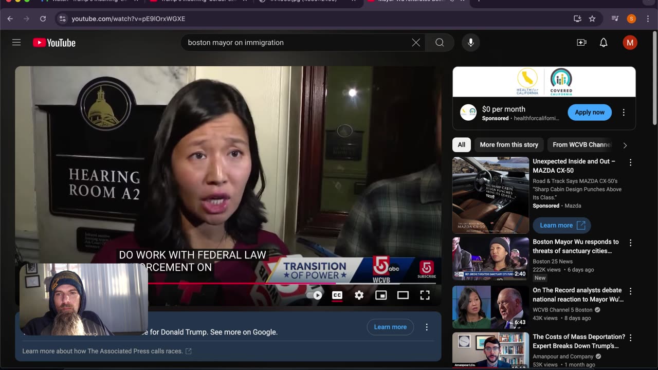Click the install/cast icon in address bar
658x370 pixels.
pyautogui.click(x=577, y=18)
